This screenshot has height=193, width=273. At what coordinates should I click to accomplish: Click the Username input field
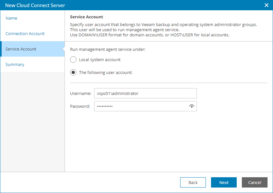pos(145,93)
